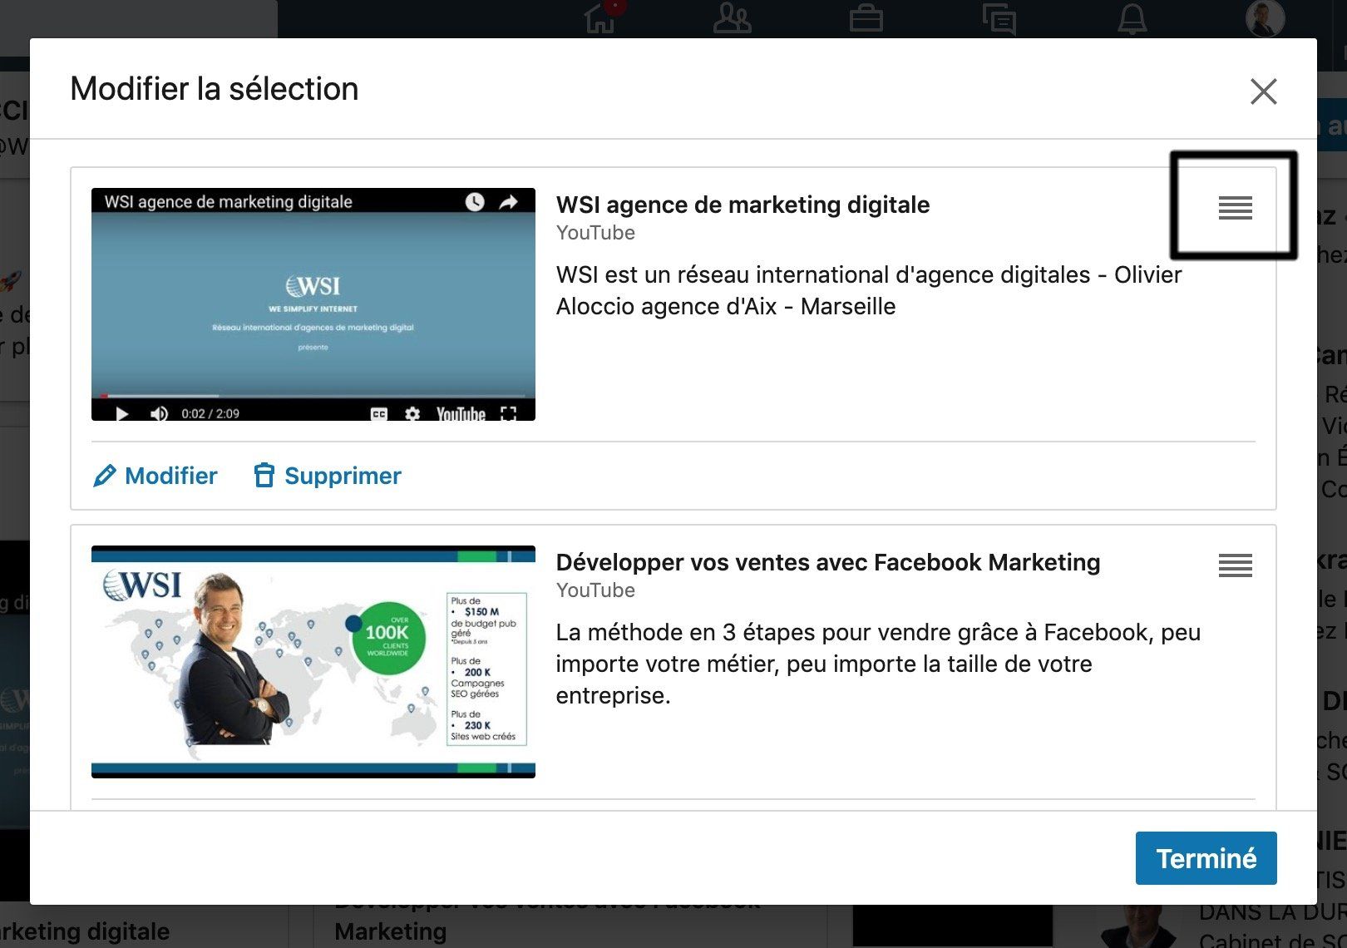Grab reorder handle for Facebook Marketing item
The height and width of the screenshot is (948, 1347).
tap(1235, 565)
